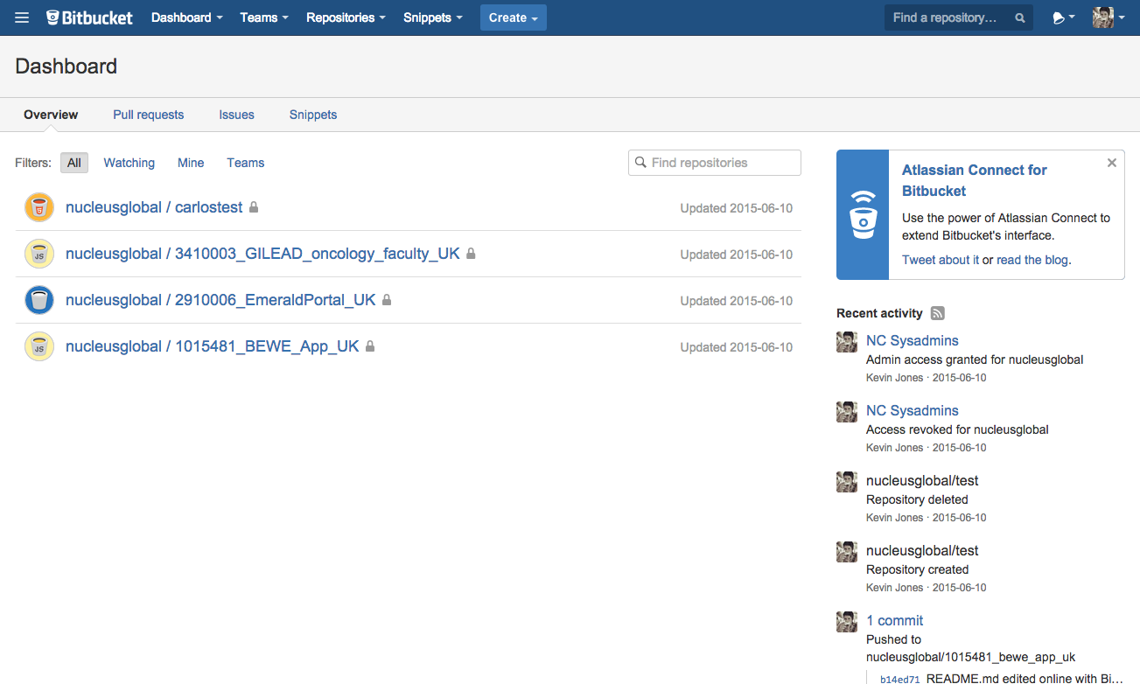The width and height of the screenshot is (1140, 684).
Task: Click the lock icon next to 2910006_EmeraldPortal_UK
Action: click(x=387, y=300)
